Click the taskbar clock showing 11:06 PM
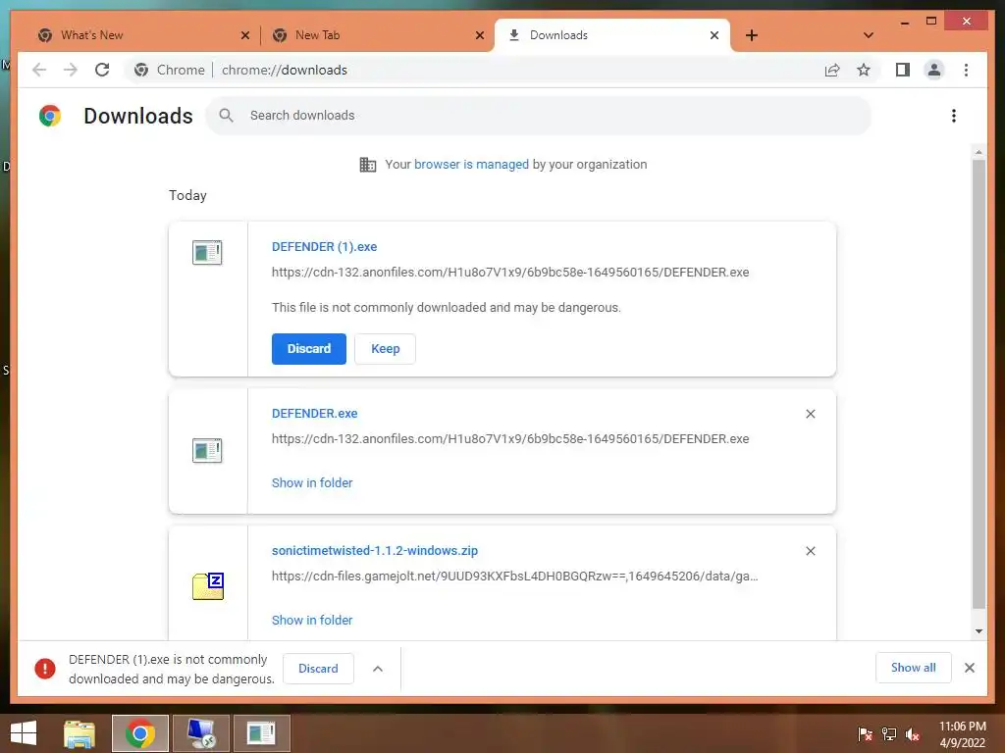1005x753 pixels. tap(962, 733)
